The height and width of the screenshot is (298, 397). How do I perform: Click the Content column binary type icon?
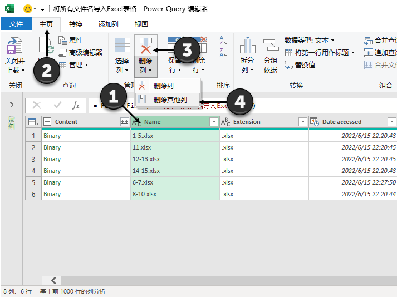tap(47, 122)
